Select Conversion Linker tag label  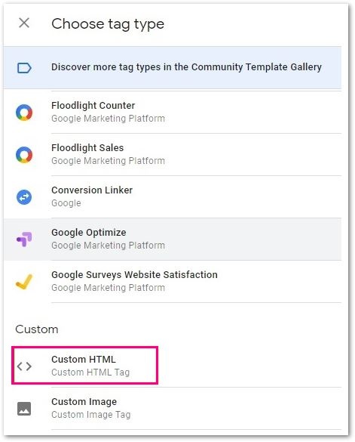92,190
